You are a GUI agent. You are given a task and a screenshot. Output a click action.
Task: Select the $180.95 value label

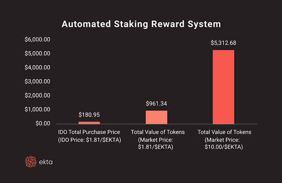pyautogui.click(x=89, y=115)
